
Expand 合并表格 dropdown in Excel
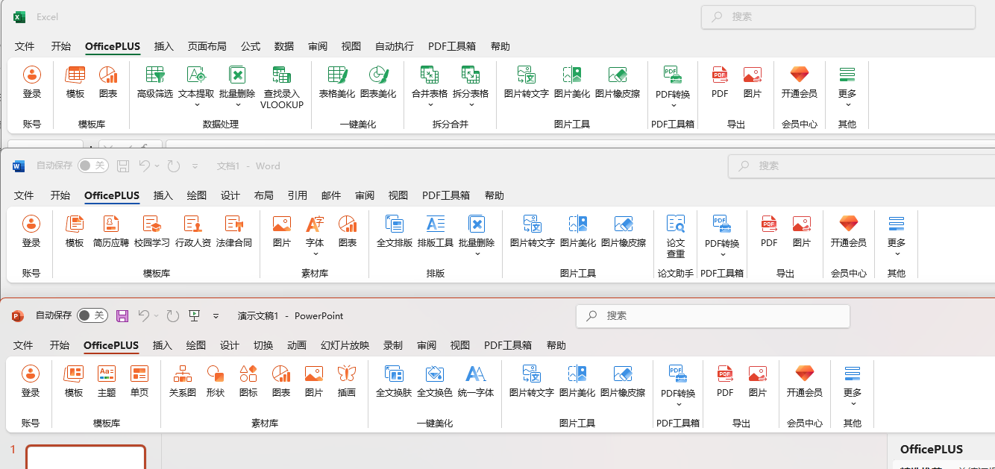click(x=430, y=105)
